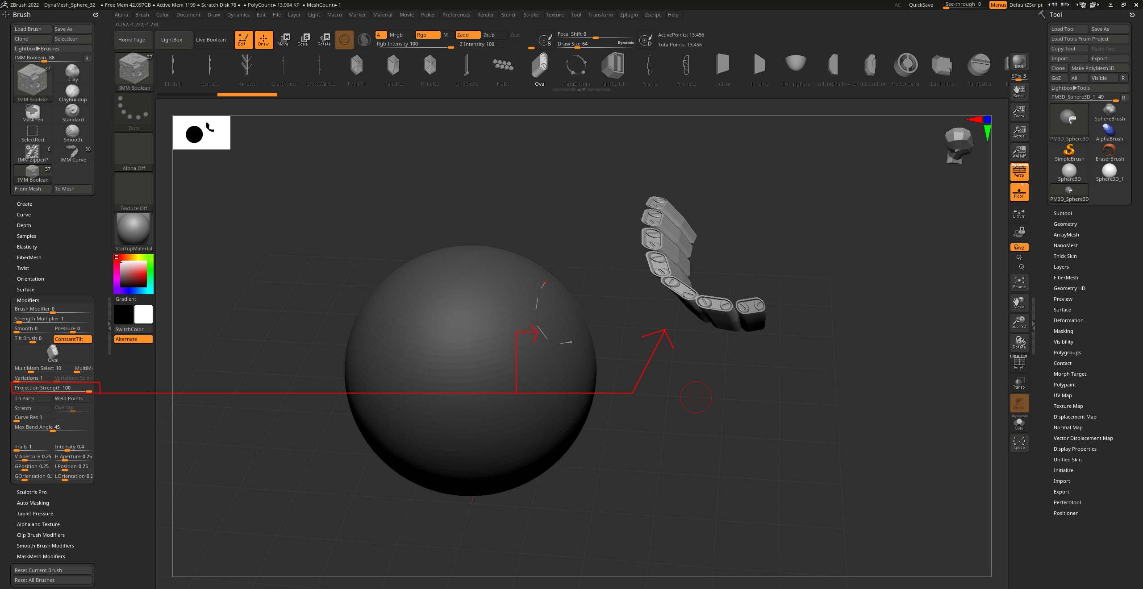The image size is (1143, 589).
Task: Click Reset Current Brush
Action: tap(52, 570)
